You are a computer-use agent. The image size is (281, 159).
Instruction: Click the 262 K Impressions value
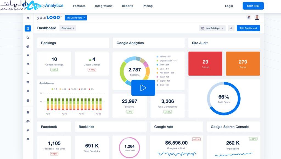[233, 143]
